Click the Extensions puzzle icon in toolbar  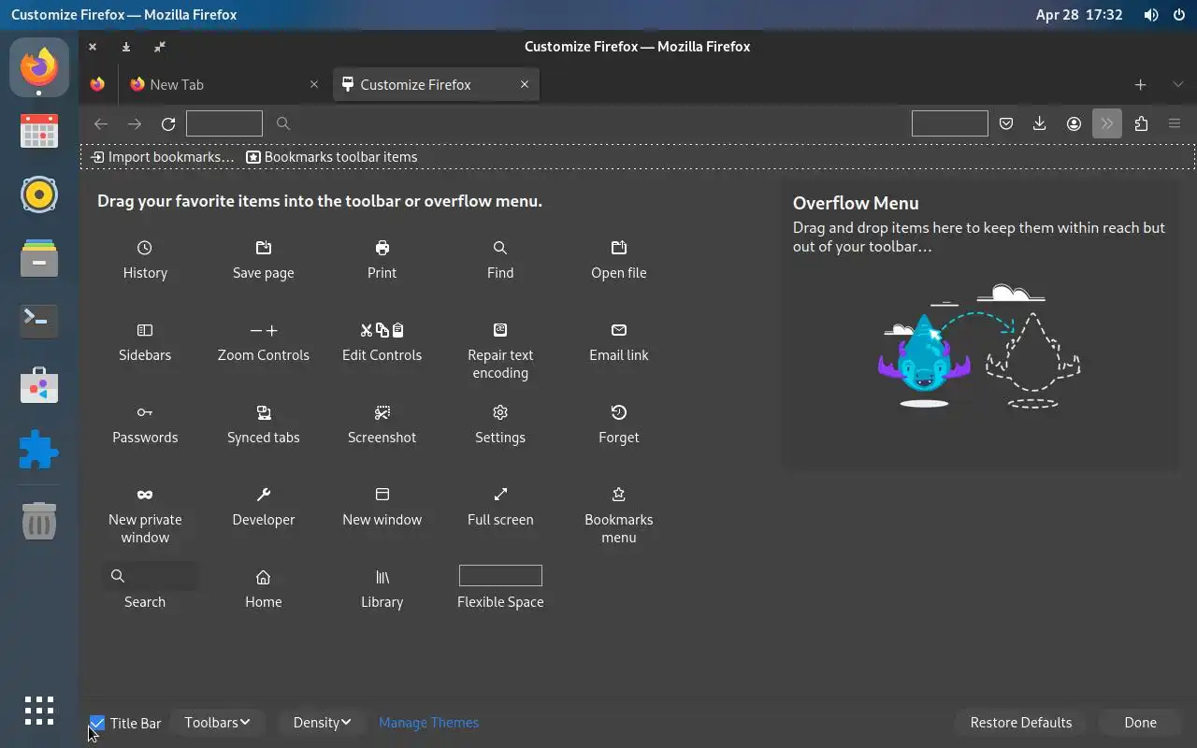tap(1141, 123)
